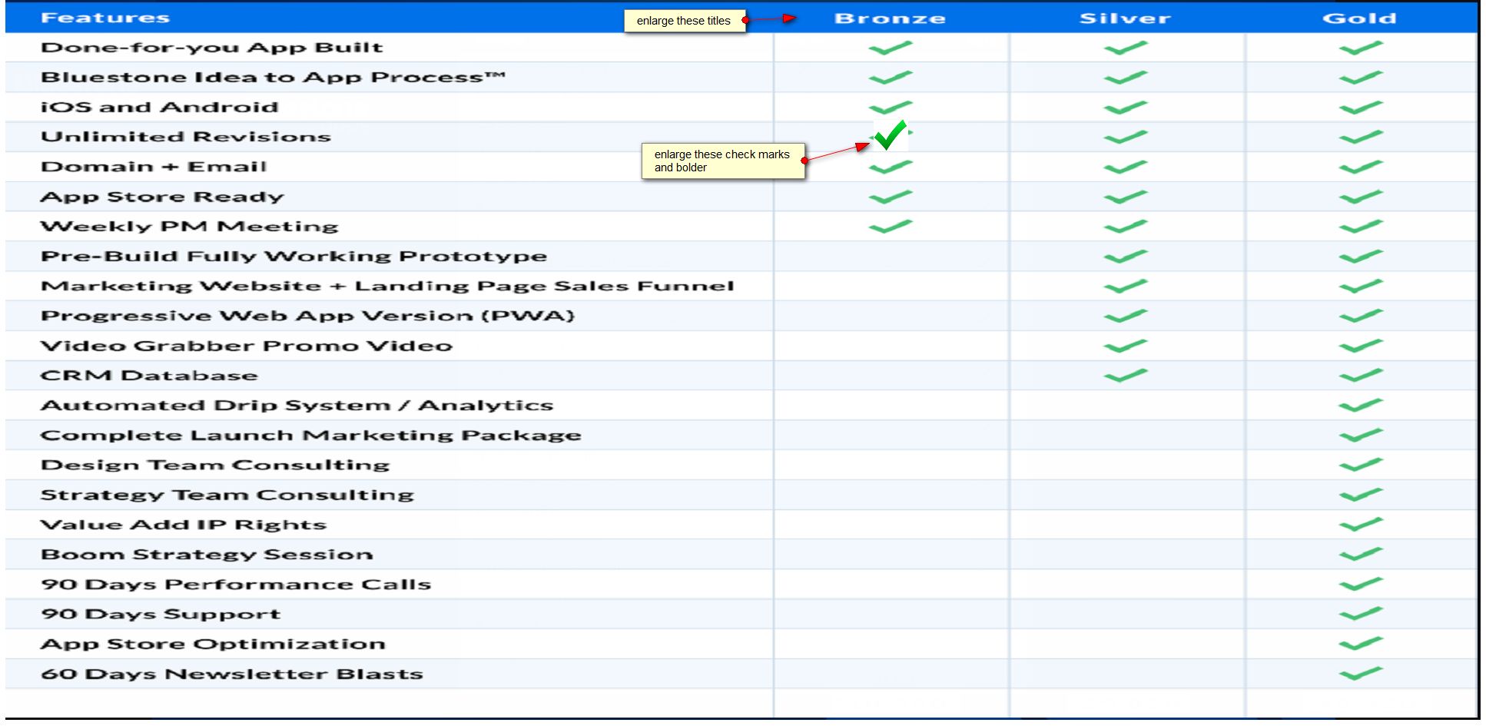Select the 'Bluestone Idea to App Process' feature text
The width and height of the screenshot is (1486, 726).
click(273, 78)
